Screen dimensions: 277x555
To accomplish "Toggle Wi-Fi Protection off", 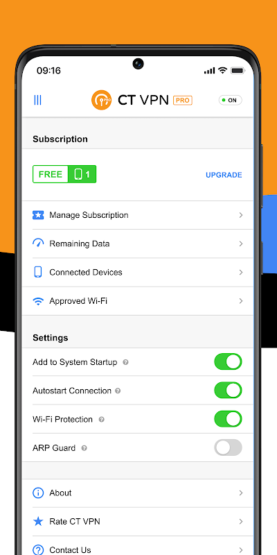I will (x=228, y=419).
